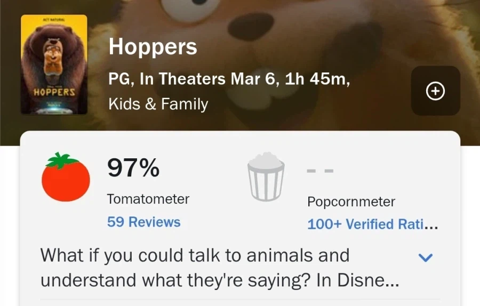Click the 1h 45m runtime text
Image resolution: width=480 pixels, height=306 pixels.
pos(316,79)
